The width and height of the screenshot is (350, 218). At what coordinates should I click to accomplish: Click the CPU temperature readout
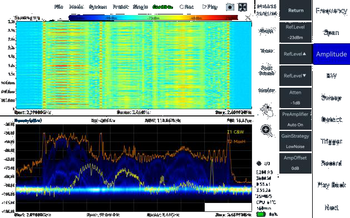[266, 202]
